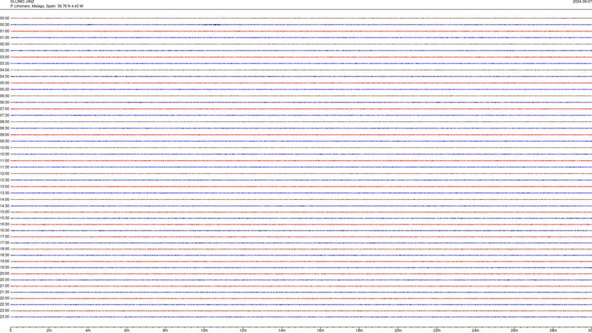Select the 6m axis tick label

click(x=127, y=331)
